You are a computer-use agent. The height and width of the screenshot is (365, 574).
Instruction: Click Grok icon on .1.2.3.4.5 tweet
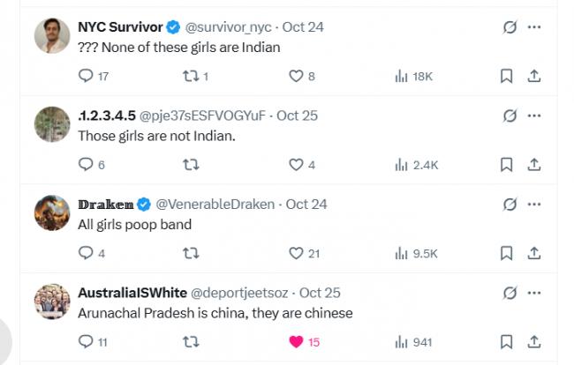[510, 115]
